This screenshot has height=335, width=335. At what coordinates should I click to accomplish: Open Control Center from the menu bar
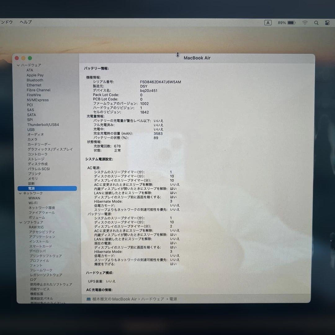click(x=327, y=22)
